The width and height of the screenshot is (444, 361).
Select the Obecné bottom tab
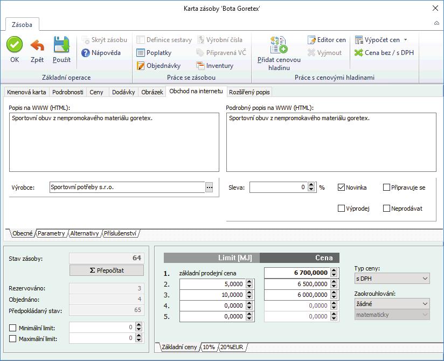pos(23,233)
